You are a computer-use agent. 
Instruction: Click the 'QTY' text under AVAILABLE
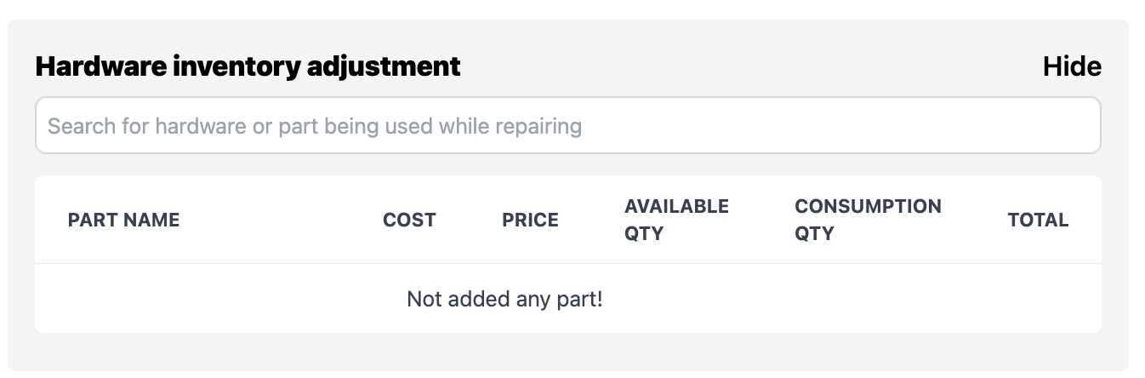pos(643,233)
